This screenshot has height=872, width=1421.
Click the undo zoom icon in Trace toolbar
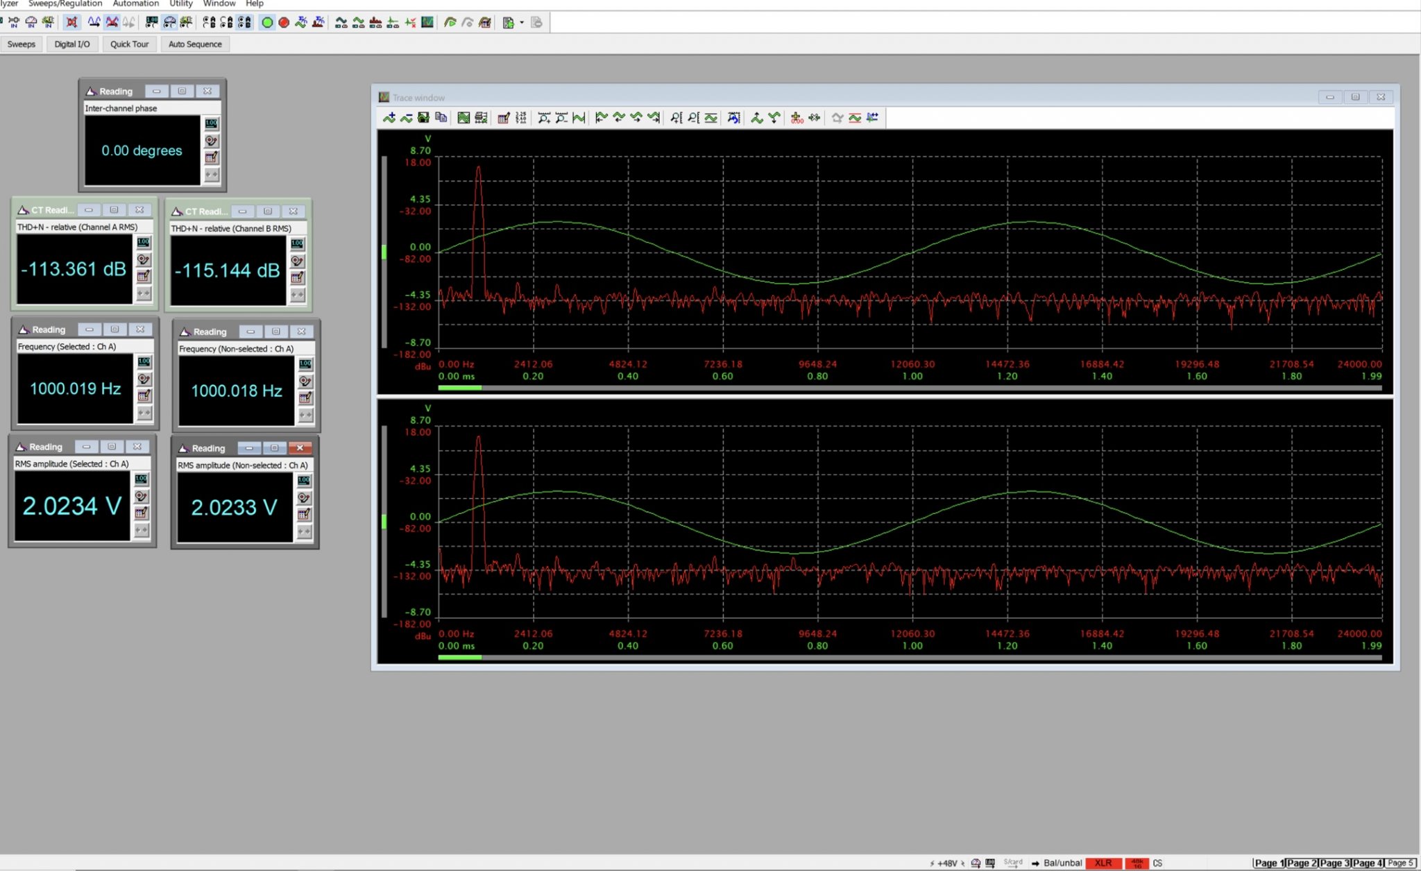click(x=733, y=118)
